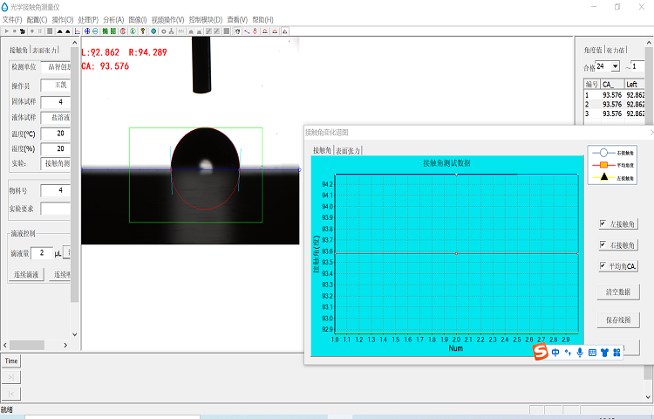
Task: Click the play icon in the toolbar
Action: click(5, 31)
